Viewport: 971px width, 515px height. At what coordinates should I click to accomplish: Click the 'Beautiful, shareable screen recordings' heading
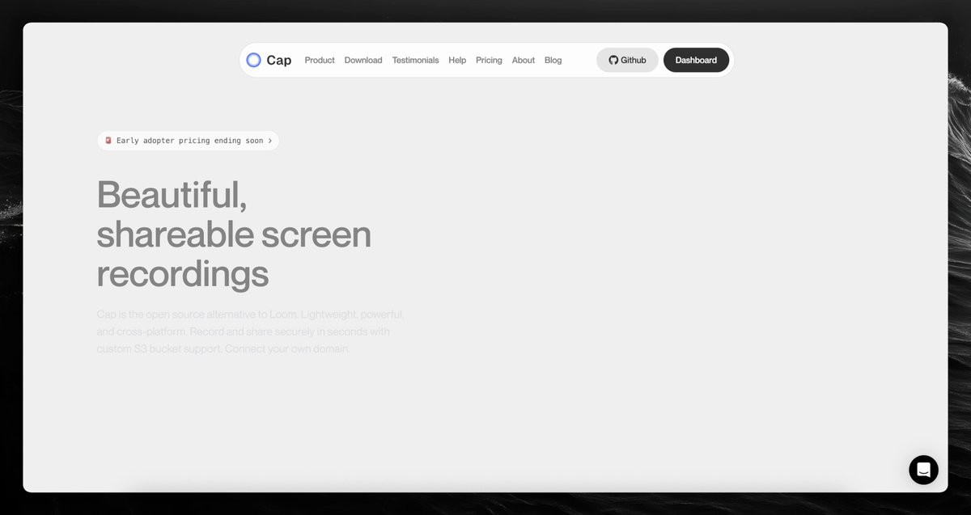tap(234, 234)
